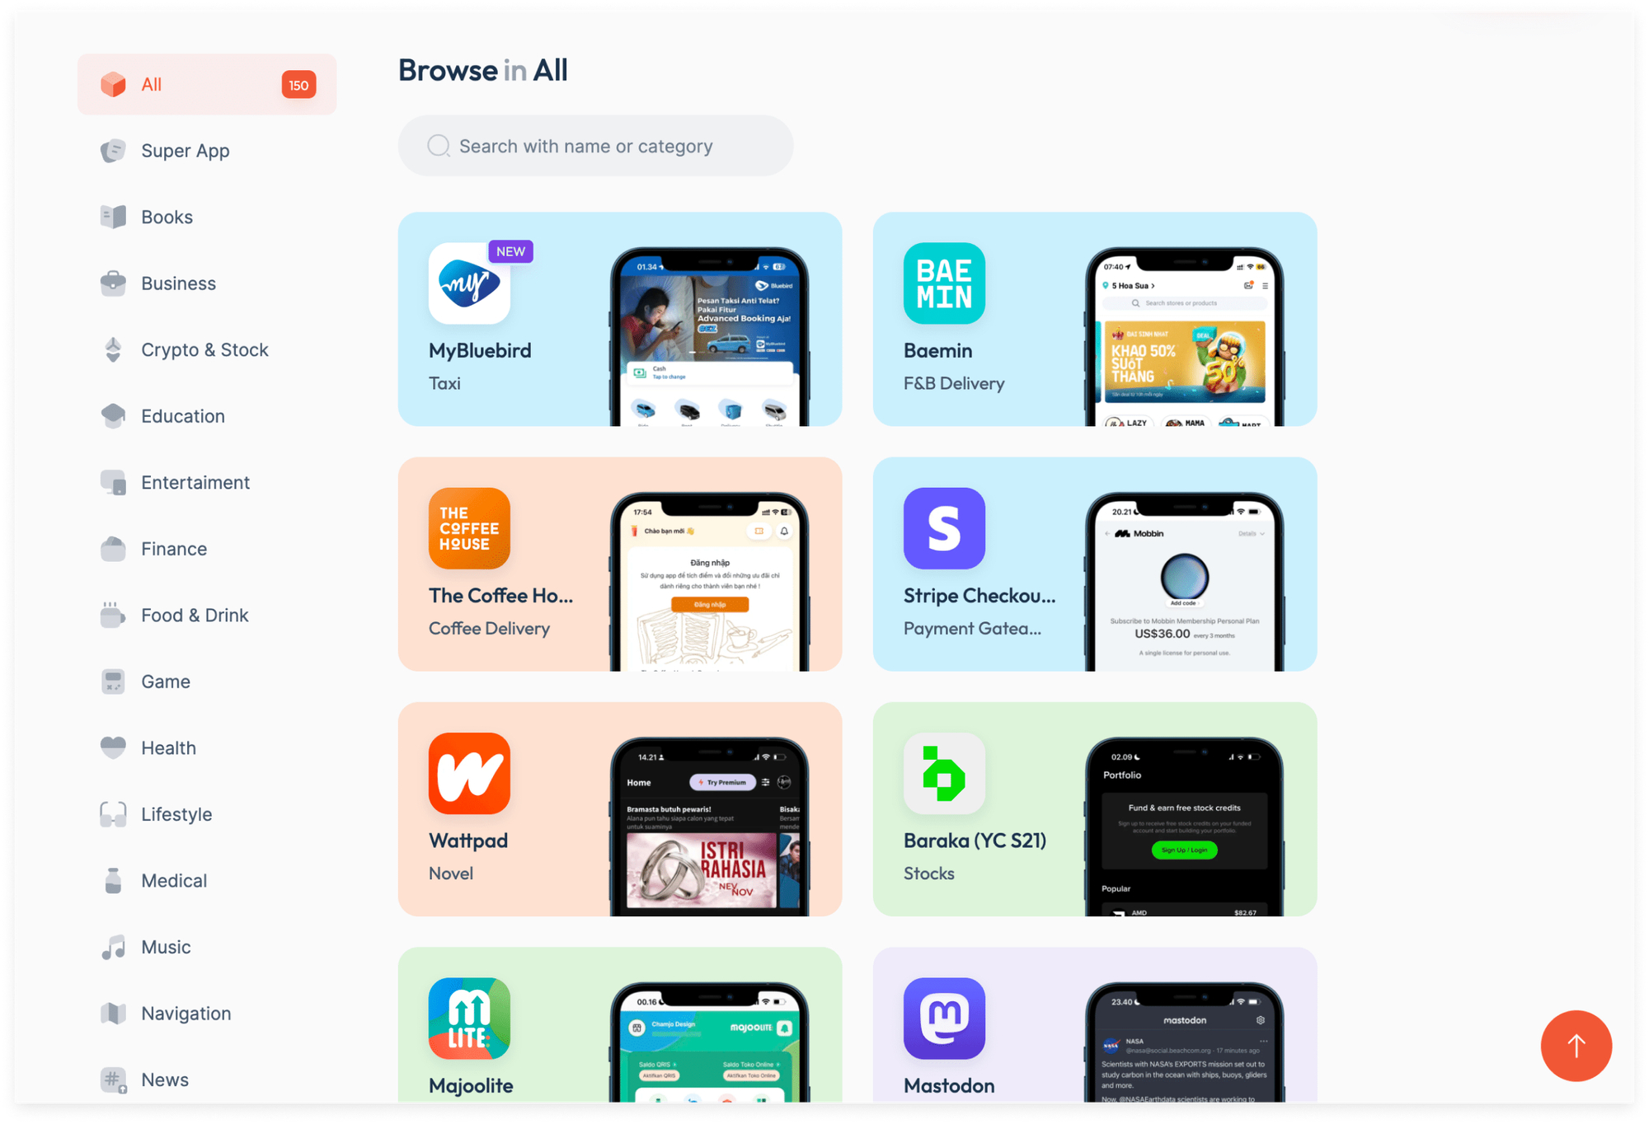Expand the Entertainment category item

pos(195,482)
